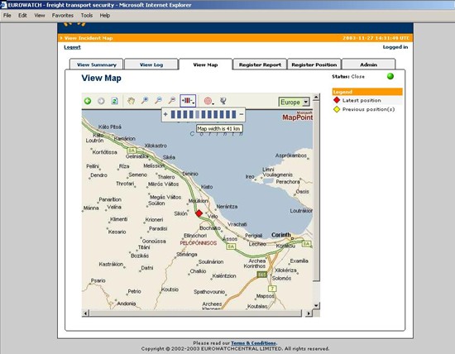The width and height of the screenshot is (455, 354).
Task: Open the Register Report tab
Action: tap(260, 65)
